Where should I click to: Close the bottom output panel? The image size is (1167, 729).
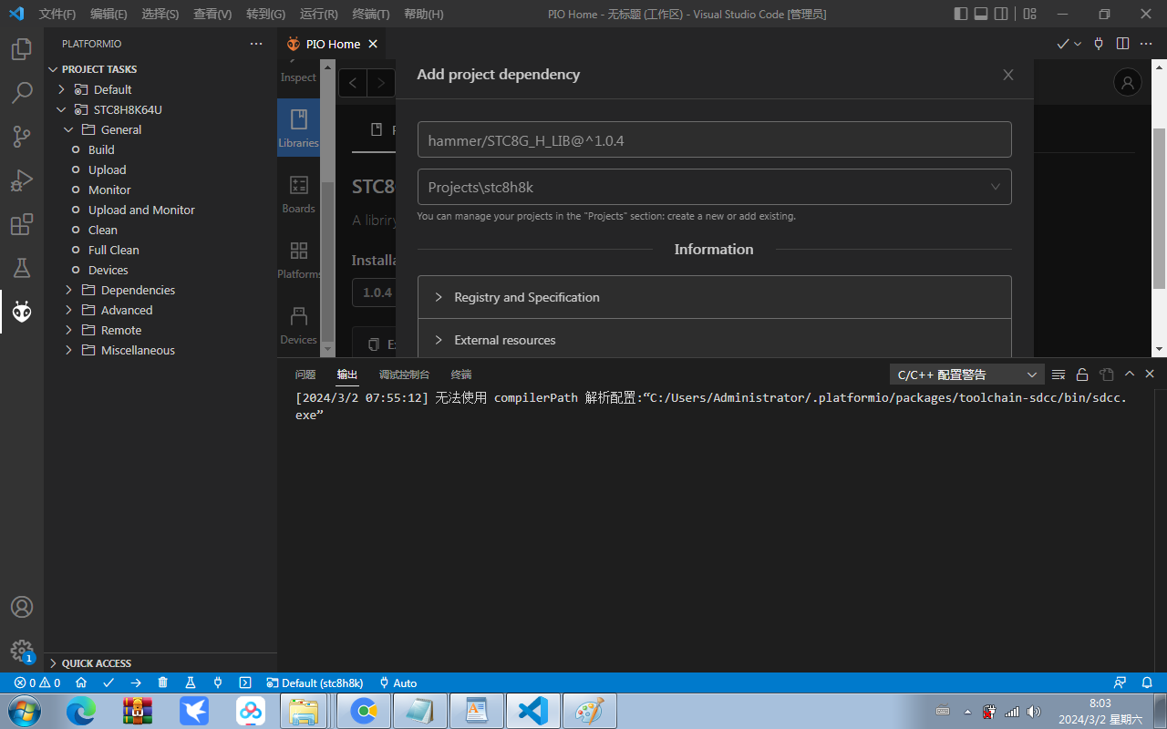click(x=1150, y=375)
